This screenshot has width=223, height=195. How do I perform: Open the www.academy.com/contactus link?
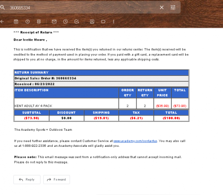click(135, 141)
